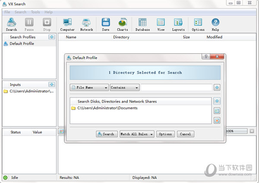
Task: Open the Database tool
Action: tap(142, 25)
